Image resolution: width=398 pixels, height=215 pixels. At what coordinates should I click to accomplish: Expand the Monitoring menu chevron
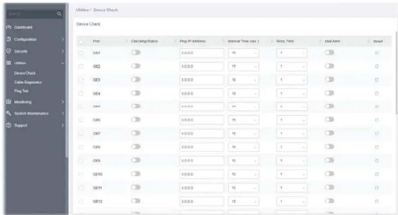coord(63,102)
